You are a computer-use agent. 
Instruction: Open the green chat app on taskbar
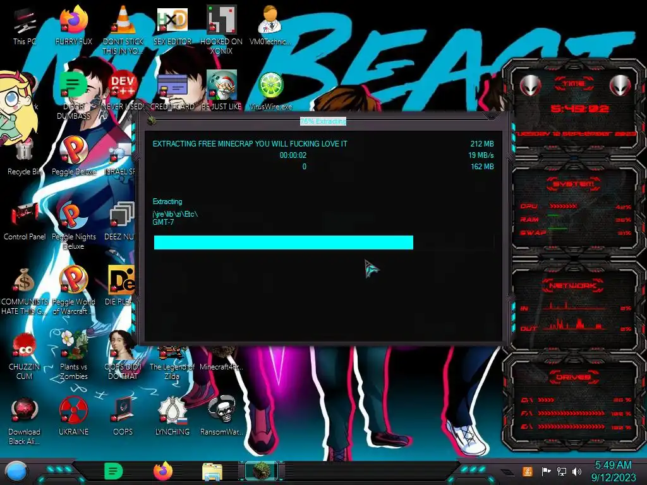pyautogui.click(x=114, y=471)
